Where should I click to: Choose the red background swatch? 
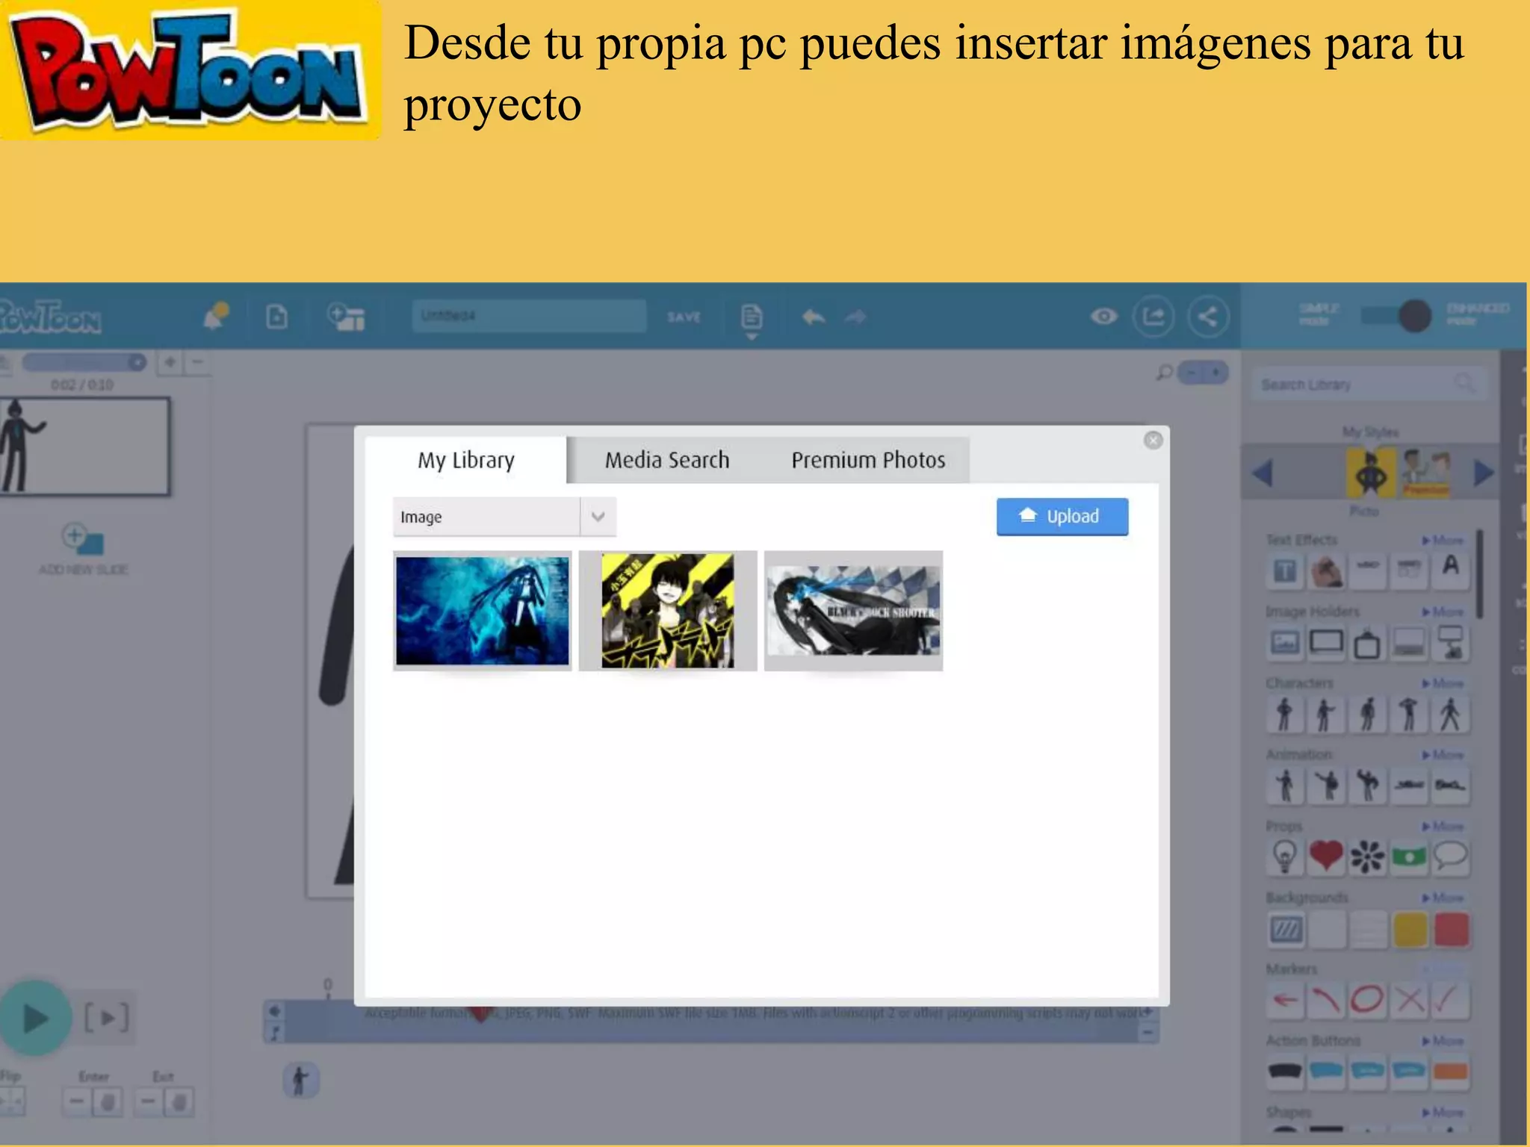[x=1451, y=929]
